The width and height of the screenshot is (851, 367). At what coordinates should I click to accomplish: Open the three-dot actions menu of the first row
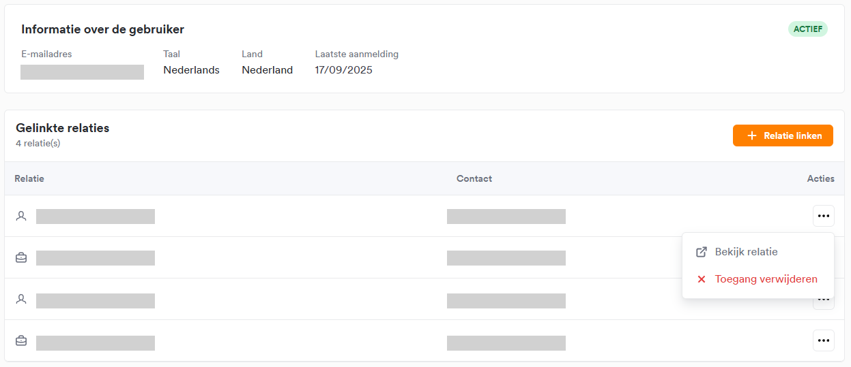(823, 216)
